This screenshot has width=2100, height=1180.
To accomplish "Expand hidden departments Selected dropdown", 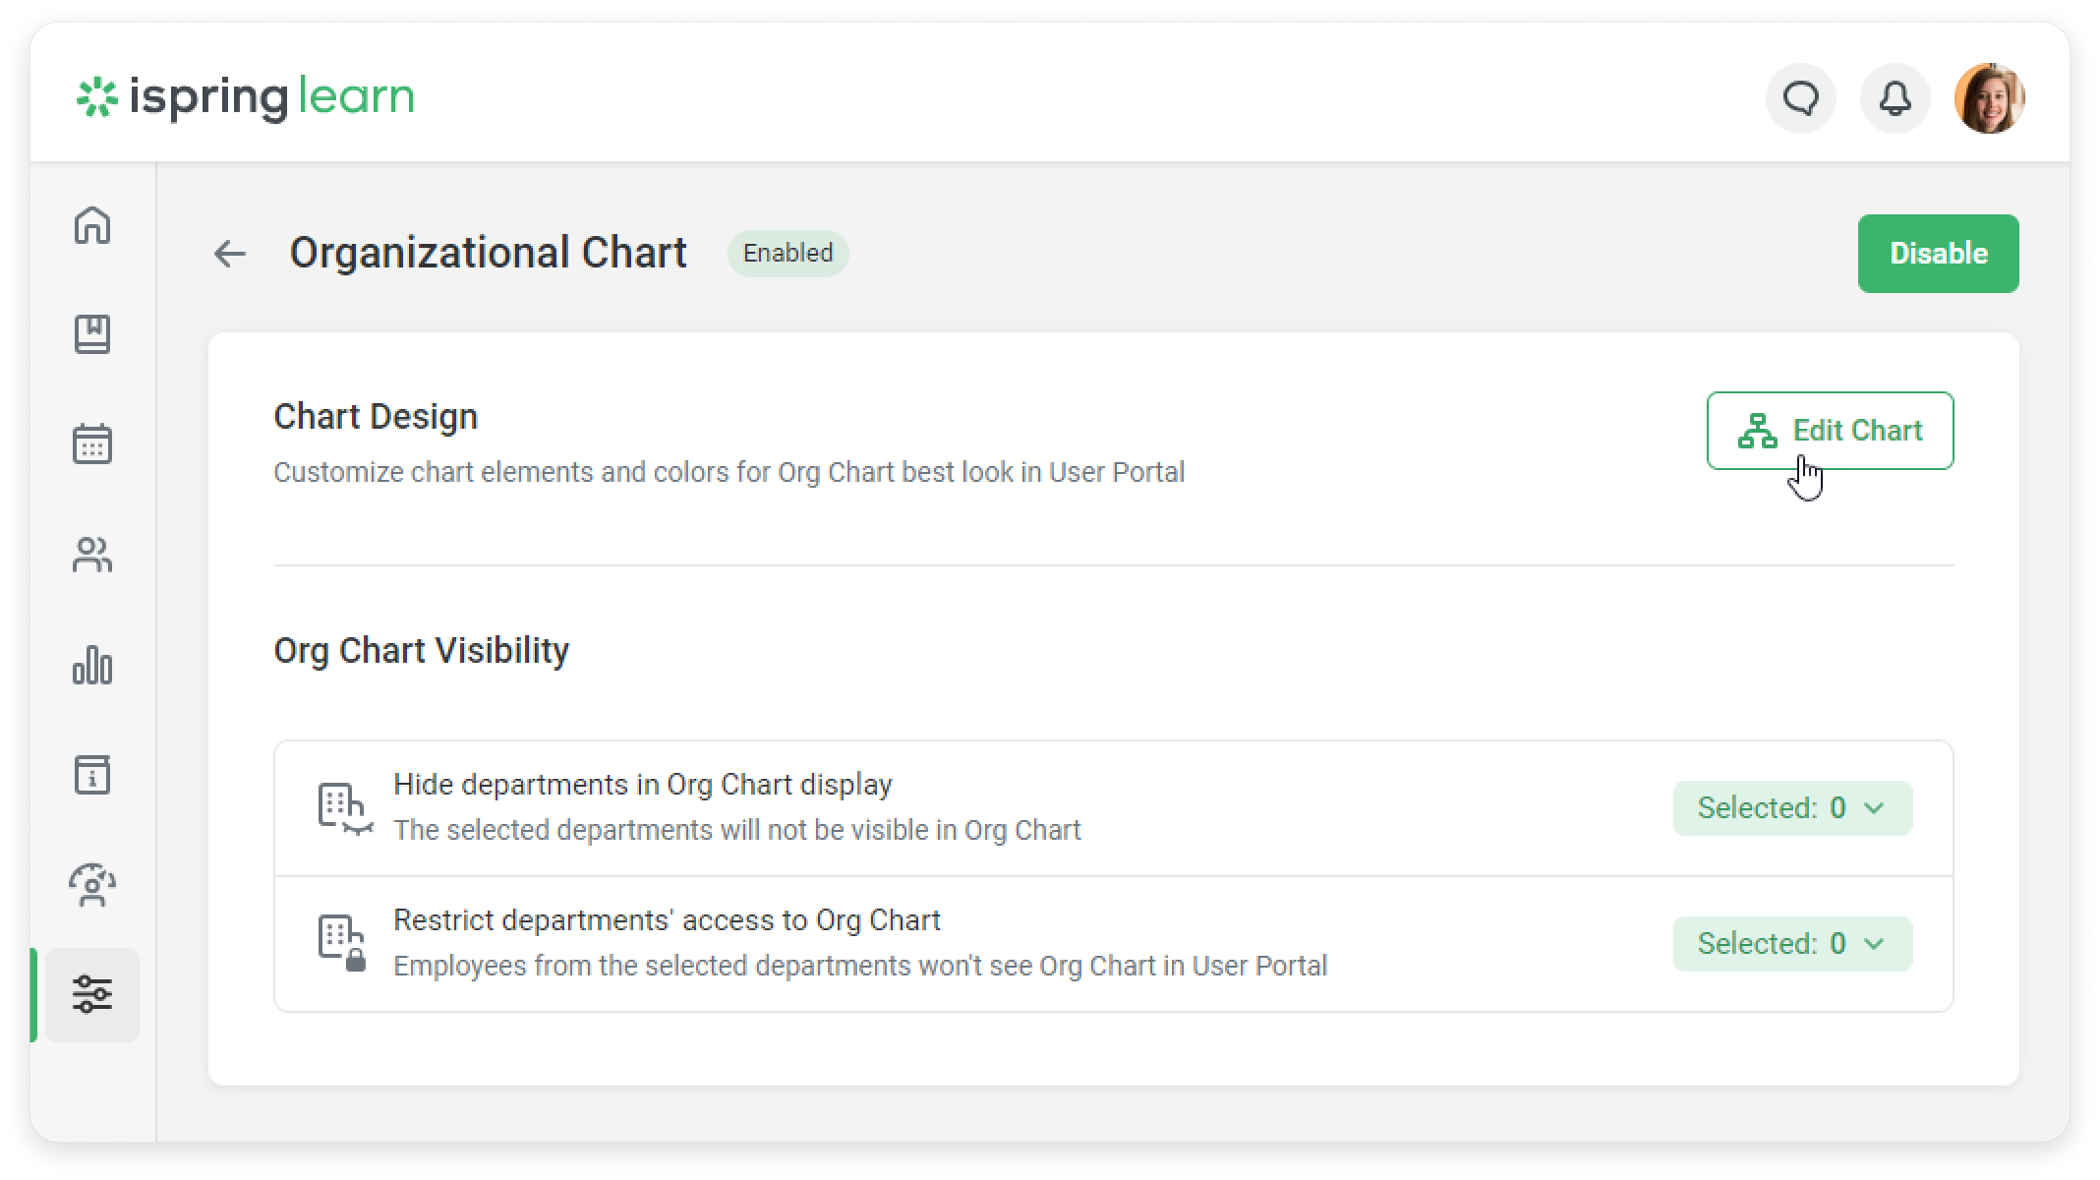I will (1792, 808).
